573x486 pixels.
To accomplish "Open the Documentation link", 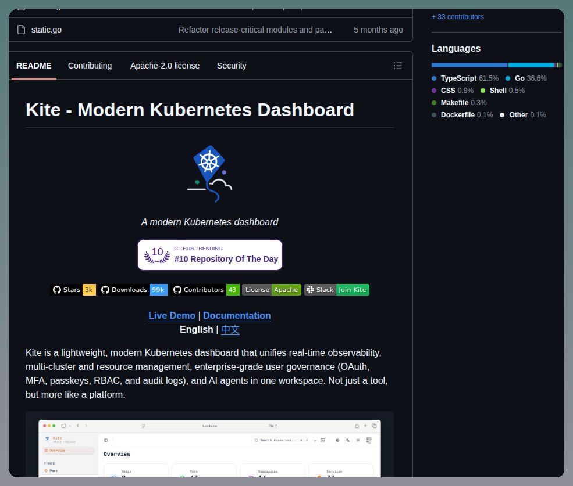I will [x=237, y=316].
